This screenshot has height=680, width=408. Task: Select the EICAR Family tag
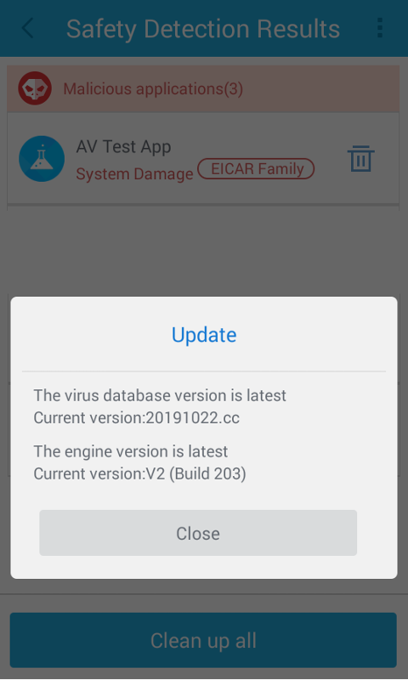(256, 168)
